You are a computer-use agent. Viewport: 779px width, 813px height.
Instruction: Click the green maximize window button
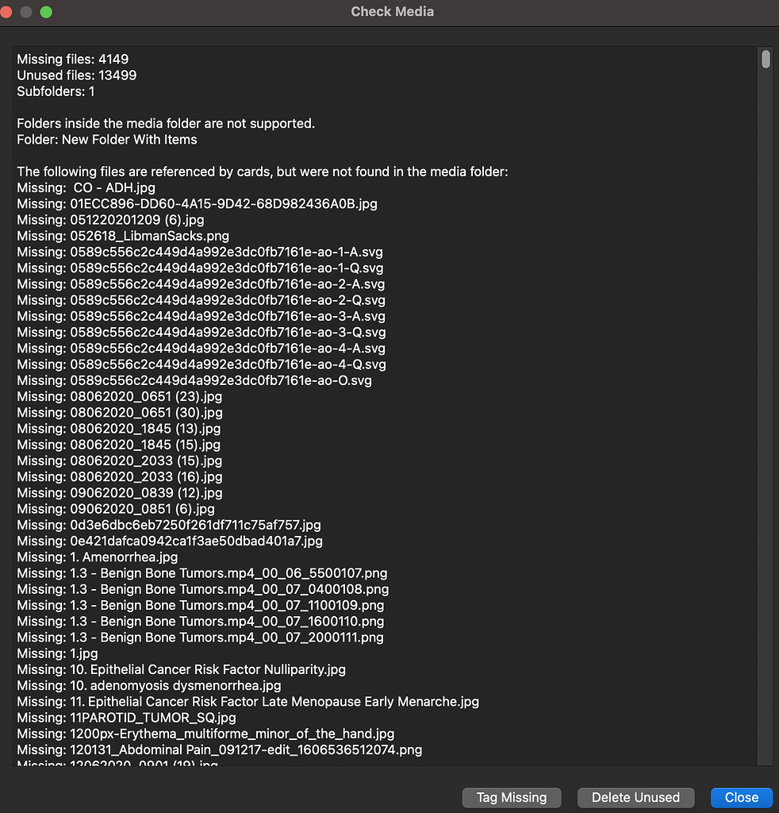pyautogui.click(x=46, y=12)
